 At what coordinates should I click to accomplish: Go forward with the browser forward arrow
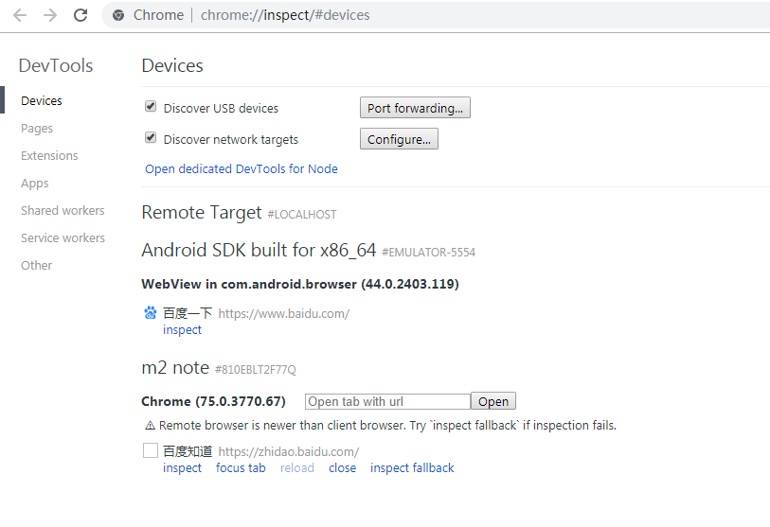point(50,15)
